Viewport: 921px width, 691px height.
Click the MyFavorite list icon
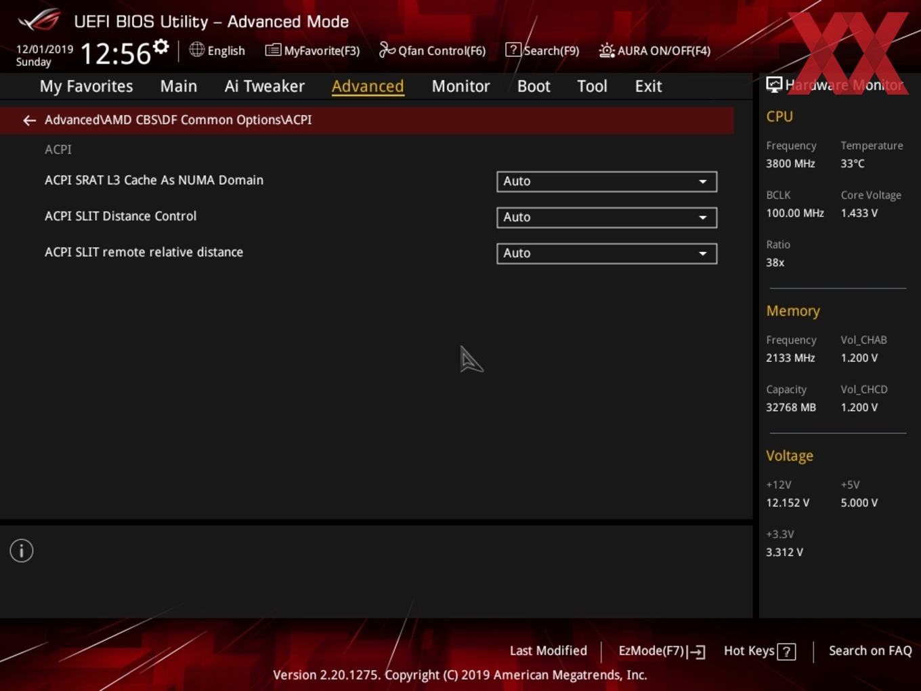(x=273, y=50)
